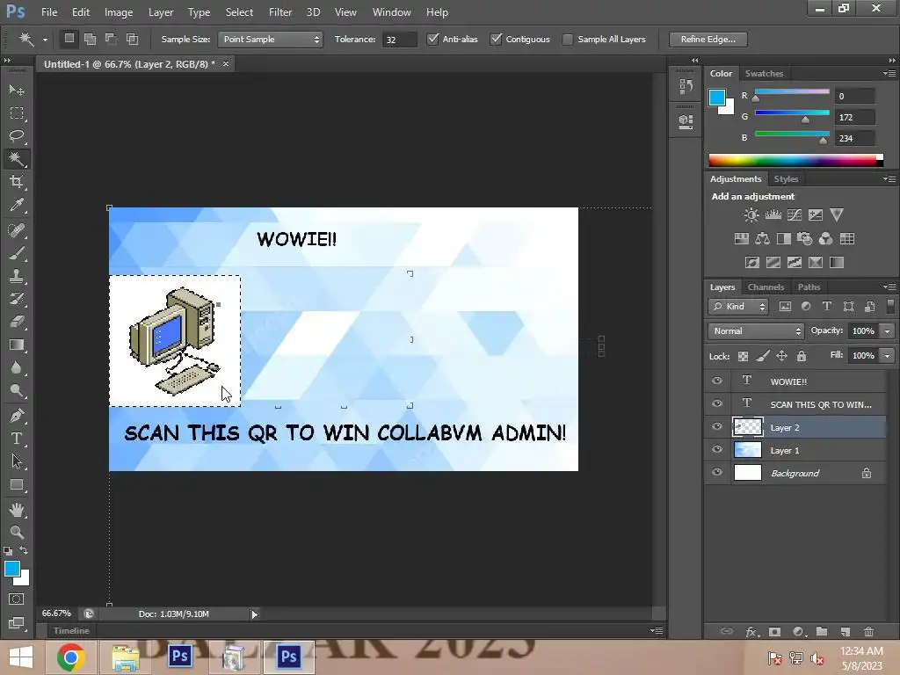Click Subtract from selection mode icon
This screenshot has height=675, width=900.
(x=111, y=39)
